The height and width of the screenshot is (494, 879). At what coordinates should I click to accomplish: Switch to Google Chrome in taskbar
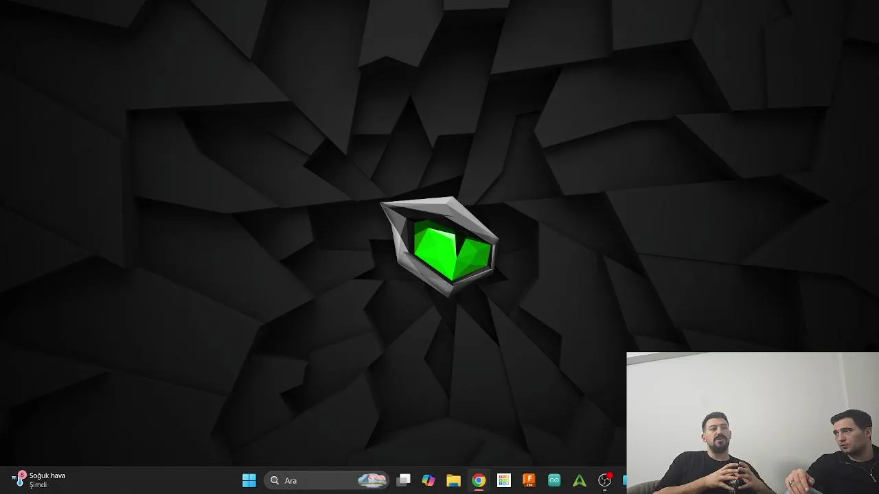[x=479, y=480]
